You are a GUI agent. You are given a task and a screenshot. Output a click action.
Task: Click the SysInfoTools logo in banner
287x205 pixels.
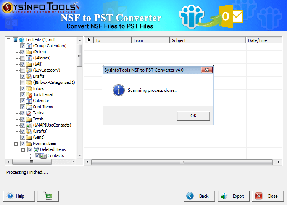pos(40,7)
